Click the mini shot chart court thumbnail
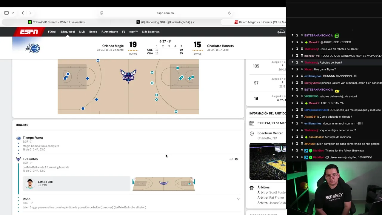 (x=164, y=184)
